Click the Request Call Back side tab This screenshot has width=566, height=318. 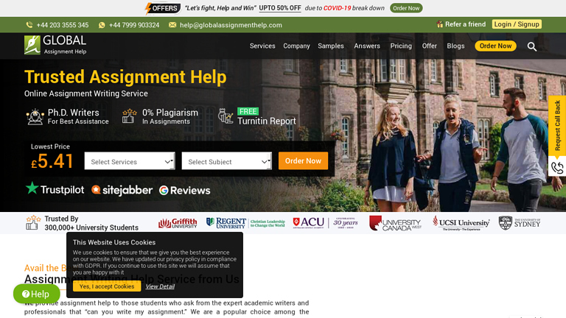pyautogui.click(x=557, y=125)
